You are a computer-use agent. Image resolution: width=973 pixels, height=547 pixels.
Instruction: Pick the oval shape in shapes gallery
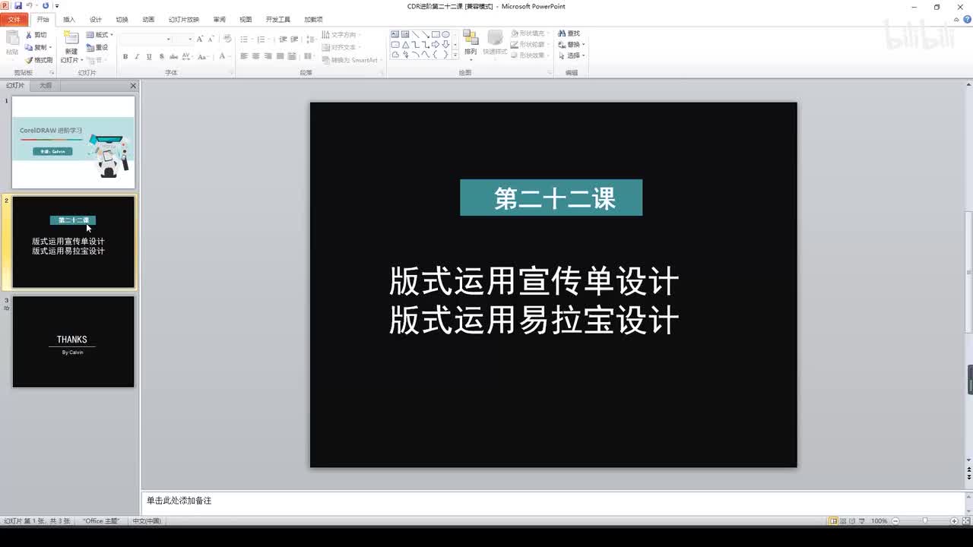(x=445, y=34)
